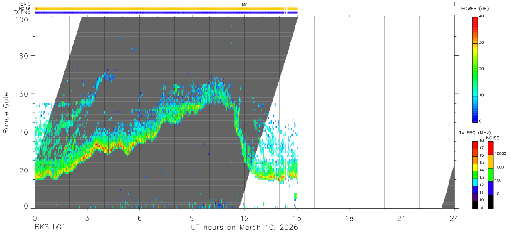Pick the red 17-18 MHz frequency swatch
Viewport: 511px width, 236px height.
click(x=475, y=145)
